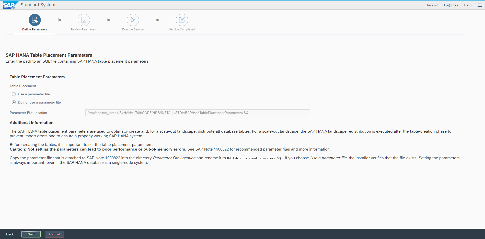Click the Review Parameters step icon
The image size is (485, 239).
(x=84, y=20)
